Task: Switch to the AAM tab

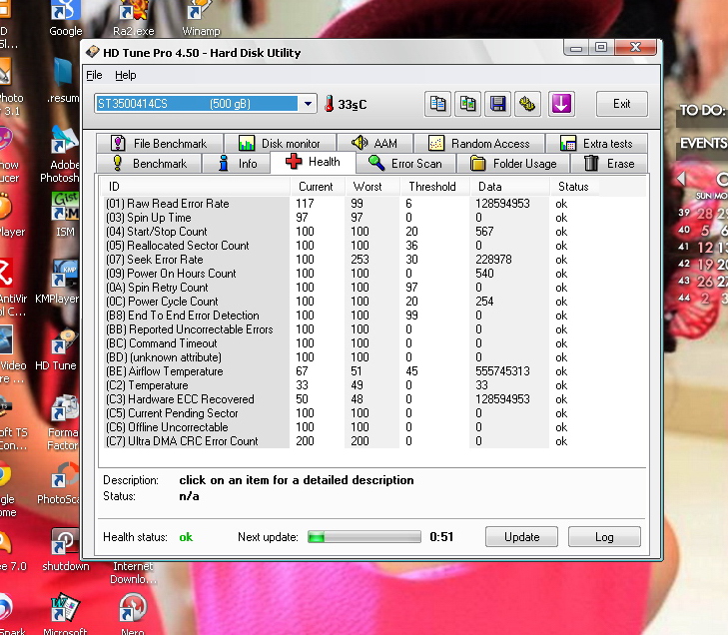Action: [374, 144]
